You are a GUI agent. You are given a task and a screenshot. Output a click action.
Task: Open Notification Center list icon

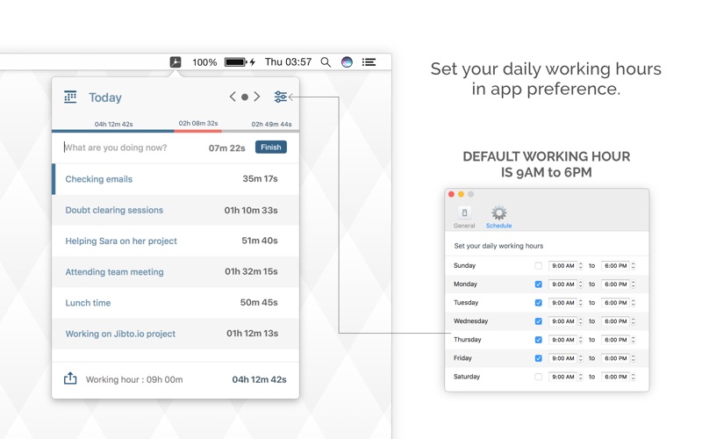point(369,61)
